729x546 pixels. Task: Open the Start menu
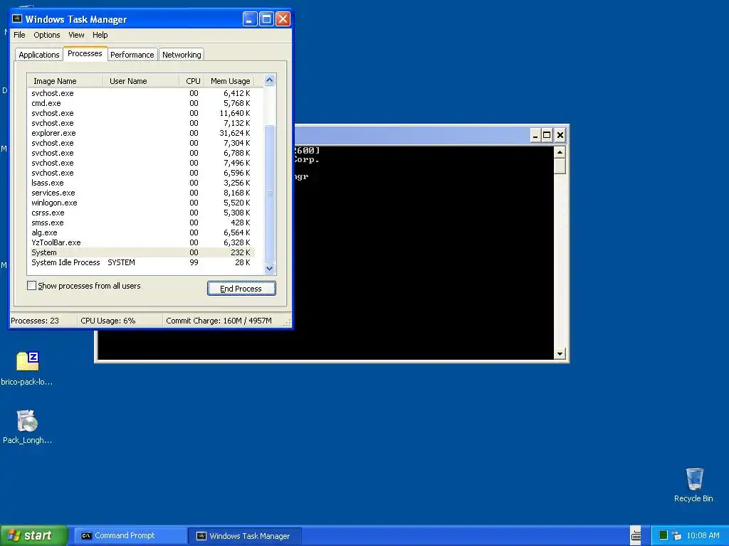click(34, 535)
